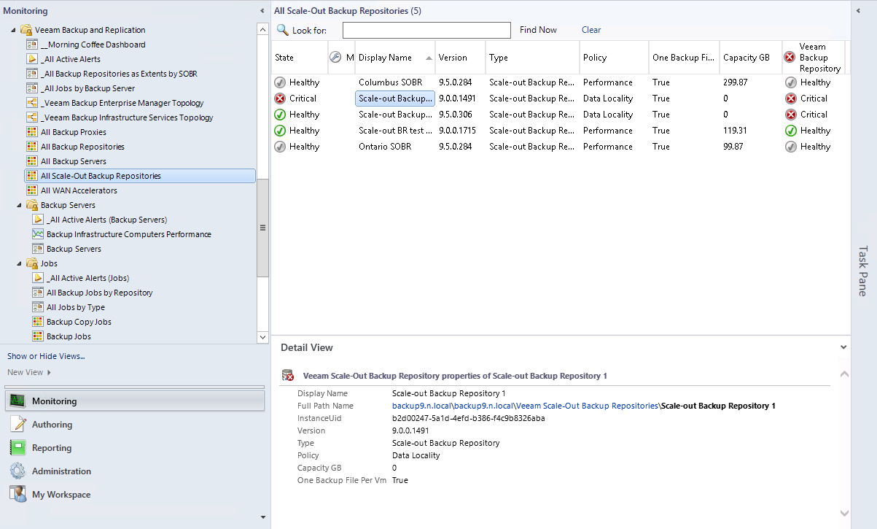Collapse the Detail View pane
Viewport: 877px width, 529px height.
coord(843,348)
